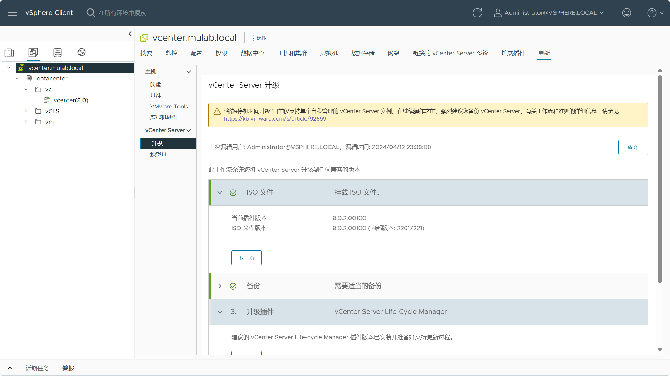The width and height of the screenshot is (670, 376).
Task: Expand the vCLS folder node
Action: 26,111
